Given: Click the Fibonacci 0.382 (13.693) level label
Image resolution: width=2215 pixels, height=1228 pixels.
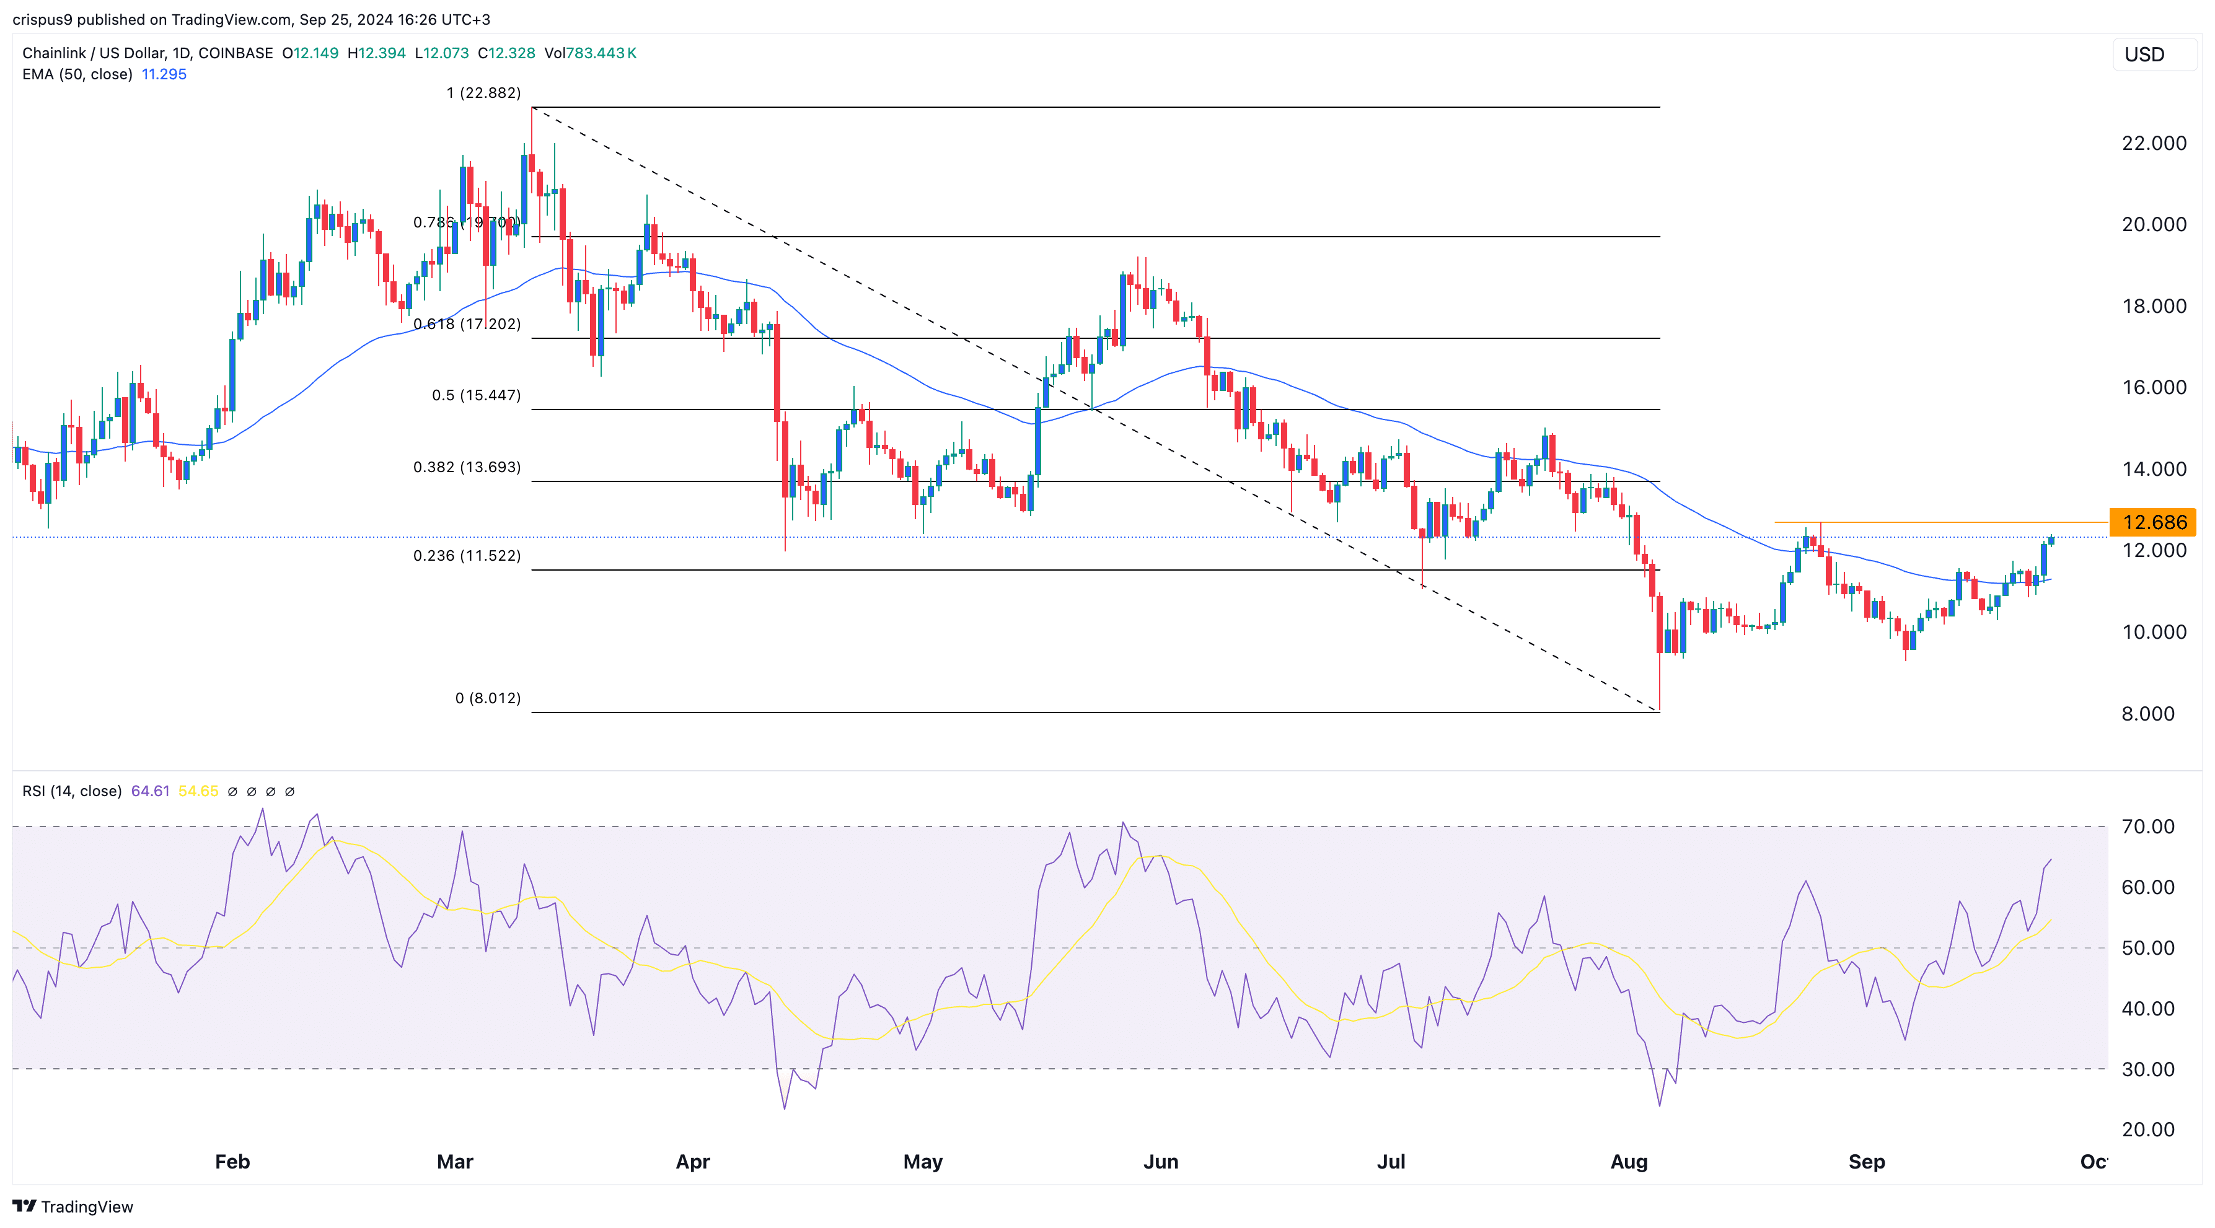Looking at the screenshot, I should [467, 468].
